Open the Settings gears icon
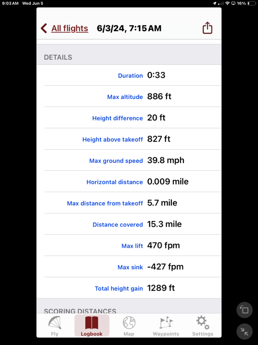 203,323
